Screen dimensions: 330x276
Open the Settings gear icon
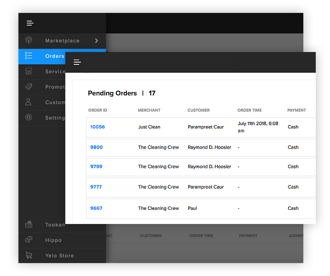28,117
